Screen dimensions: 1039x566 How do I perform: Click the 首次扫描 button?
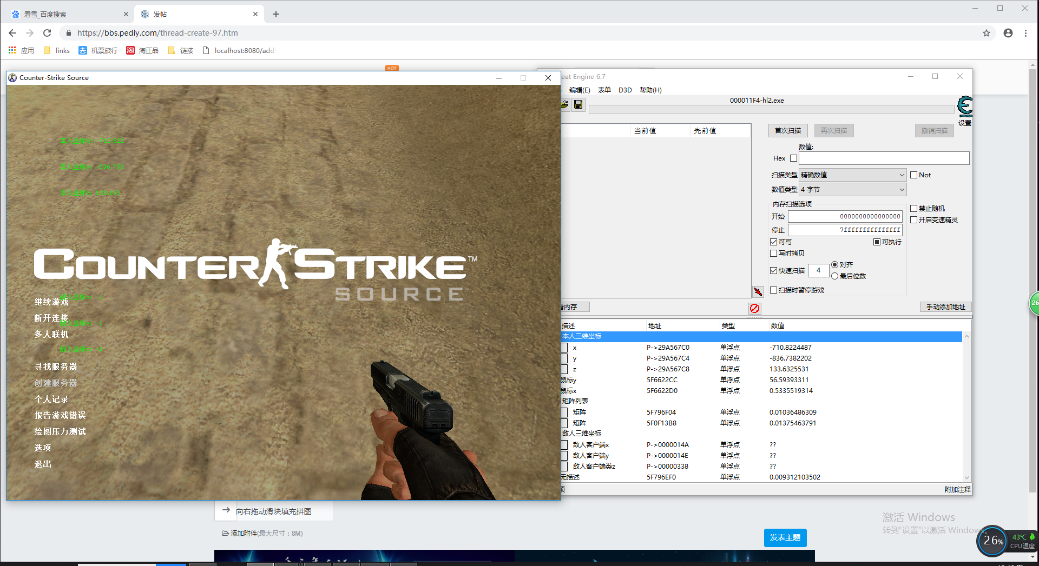788,131
